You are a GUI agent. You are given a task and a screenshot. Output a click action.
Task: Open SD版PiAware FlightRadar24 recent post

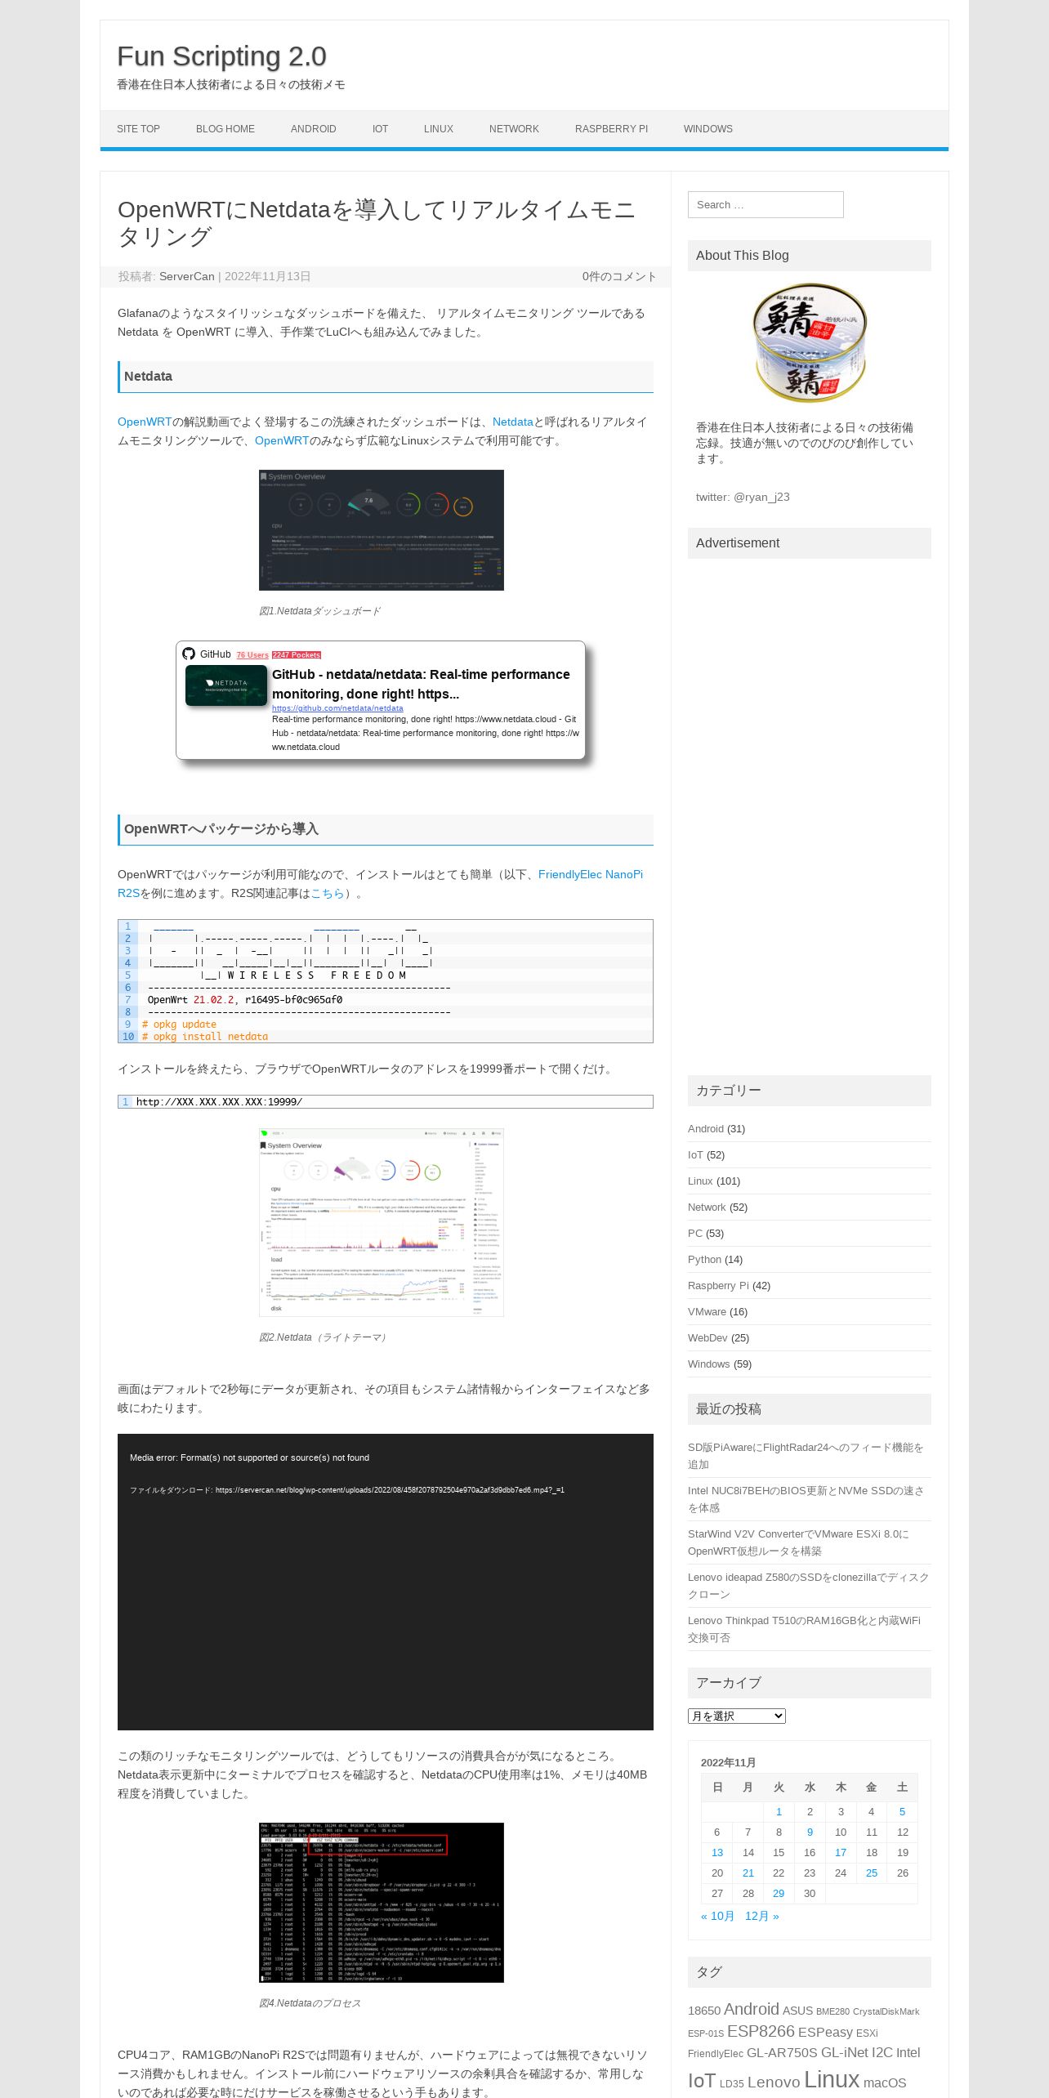click(x=806, y=1456)
